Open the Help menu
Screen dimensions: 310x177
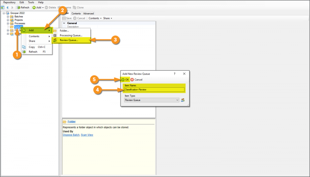(41, 2)
